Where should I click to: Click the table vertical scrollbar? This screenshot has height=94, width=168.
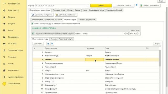coord(160,58)
